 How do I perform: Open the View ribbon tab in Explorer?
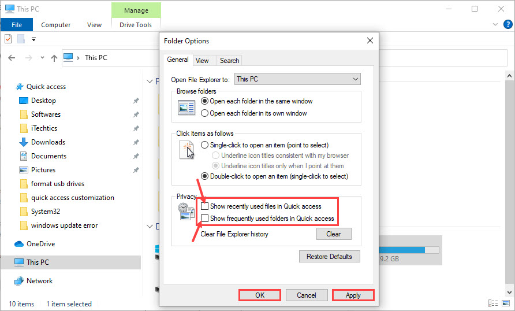tap(94, 25)
